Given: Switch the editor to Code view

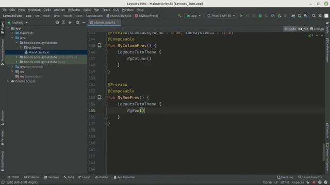Looking at the screenshot, I should 290,29.
